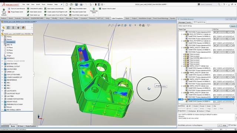This screenshot has width=237, height=133.
Task: Select AutoMeas Off radio button
Action: [x=187, y=106]
